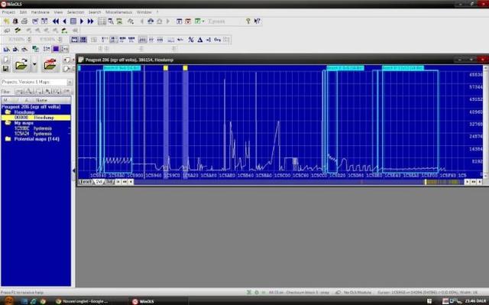This screenshot has width=489, height=305.
Task: Click the Google Chrome taskbar button
Action: click(x=83, y=301)
